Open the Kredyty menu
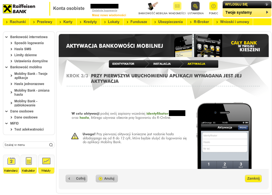 89,22
